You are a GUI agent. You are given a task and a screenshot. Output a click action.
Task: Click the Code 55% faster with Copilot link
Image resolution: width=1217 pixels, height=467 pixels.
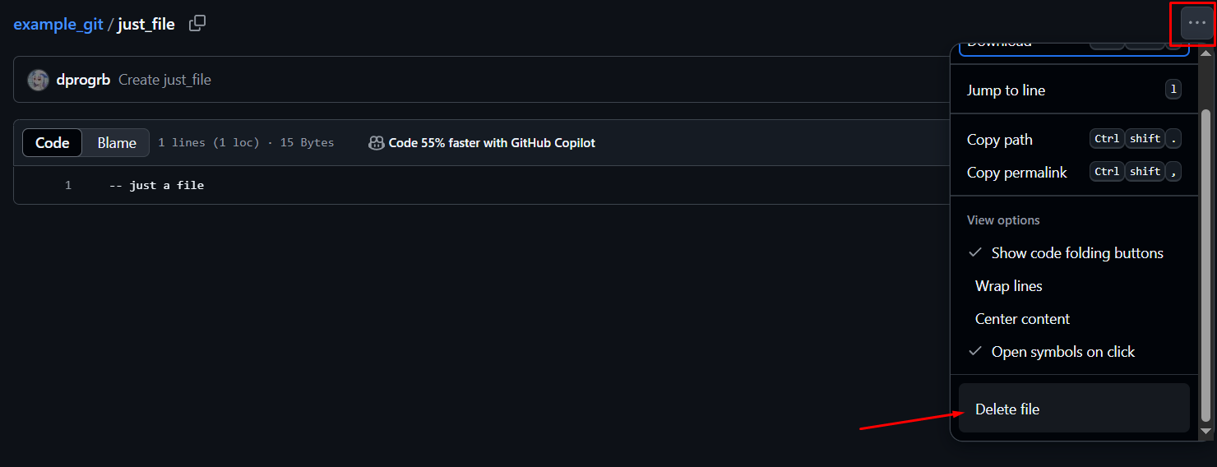click(x=492, y=143)
